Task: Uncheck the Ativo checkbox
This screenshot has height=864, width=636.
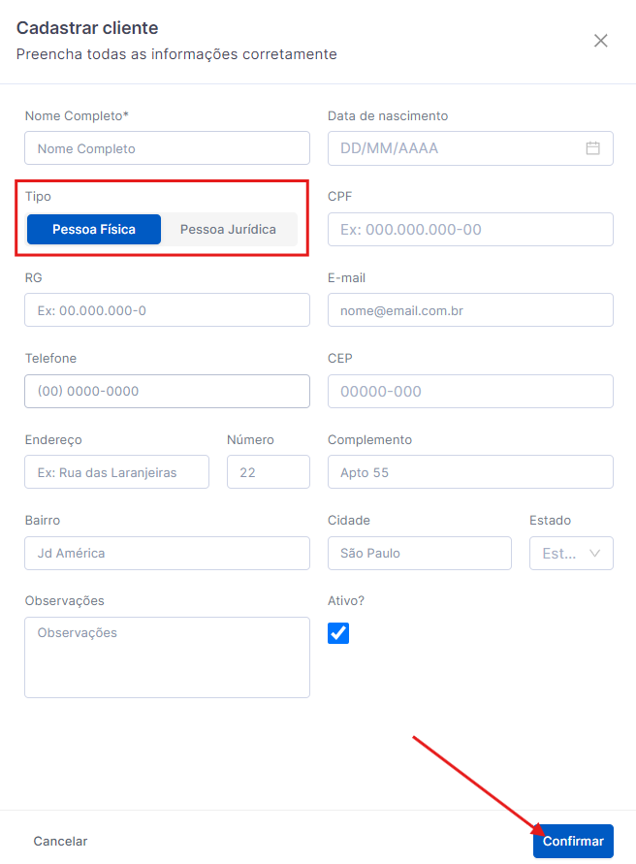Action: click(338, 633)
